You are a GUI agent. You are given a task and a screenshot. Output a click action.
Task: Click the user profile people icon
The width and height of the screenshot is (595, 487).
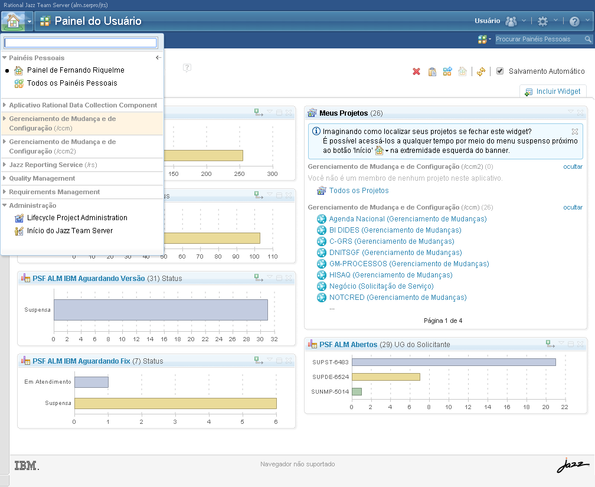coord(511,21)
